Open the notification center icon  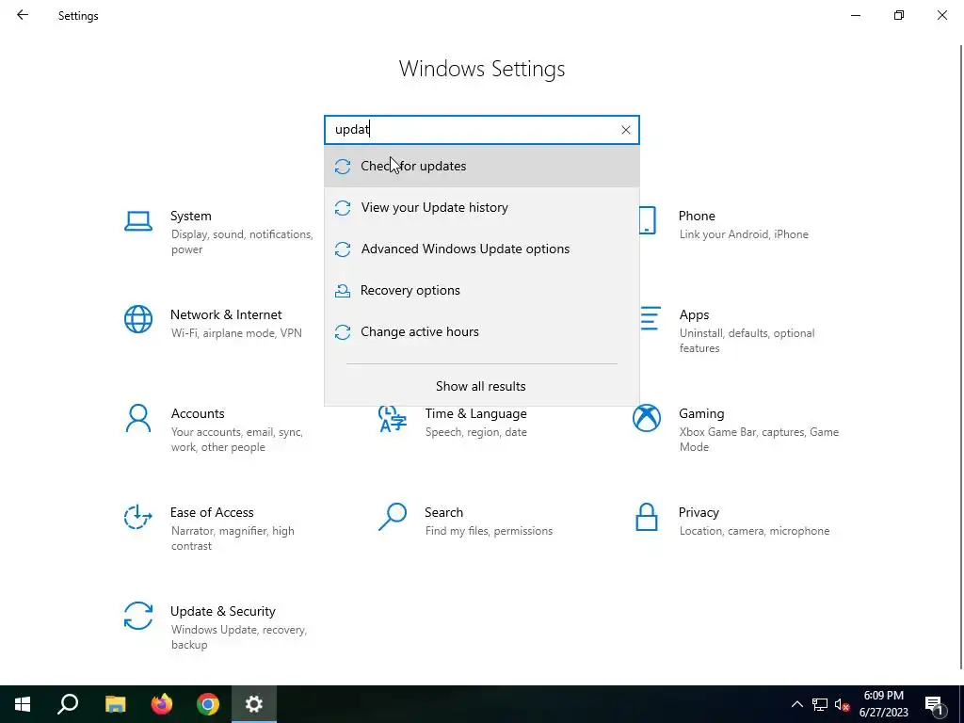[x=935, y=704]
